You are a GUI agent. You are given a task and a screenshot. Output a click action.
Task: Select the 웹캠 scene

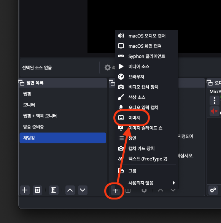[x=63, y=94]
